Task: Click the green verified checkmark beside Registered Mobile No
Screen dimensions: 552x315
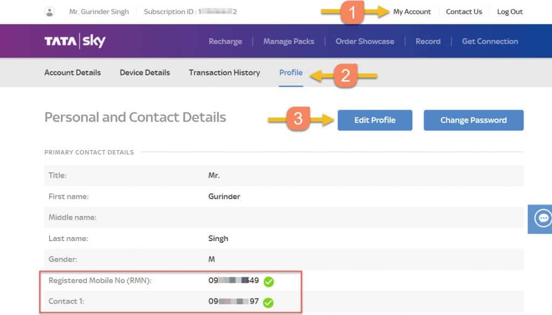Action: tap(268, 281)
